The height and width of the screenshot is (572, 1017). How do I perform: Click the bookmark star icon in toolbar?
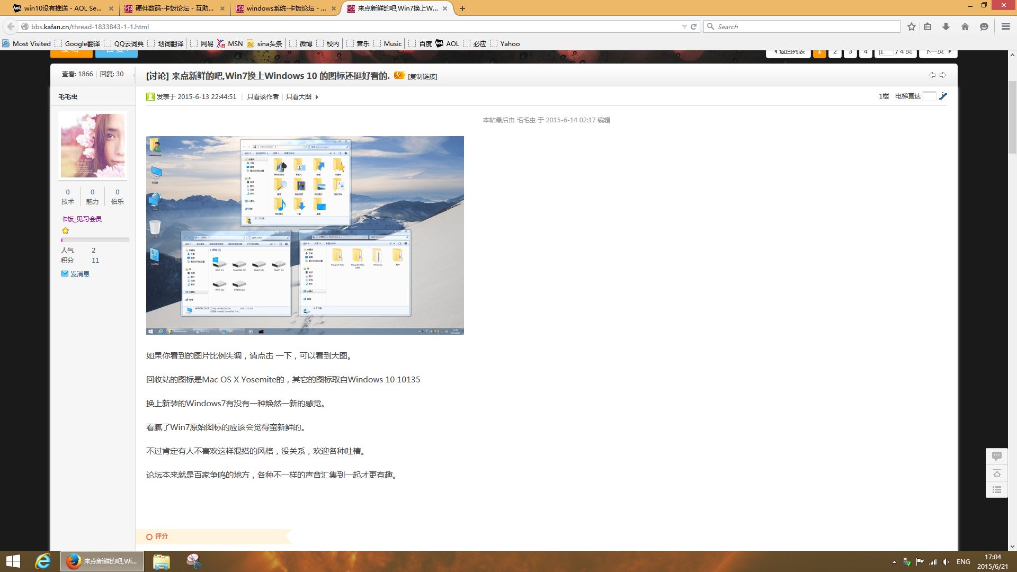(x=912, y=26)
